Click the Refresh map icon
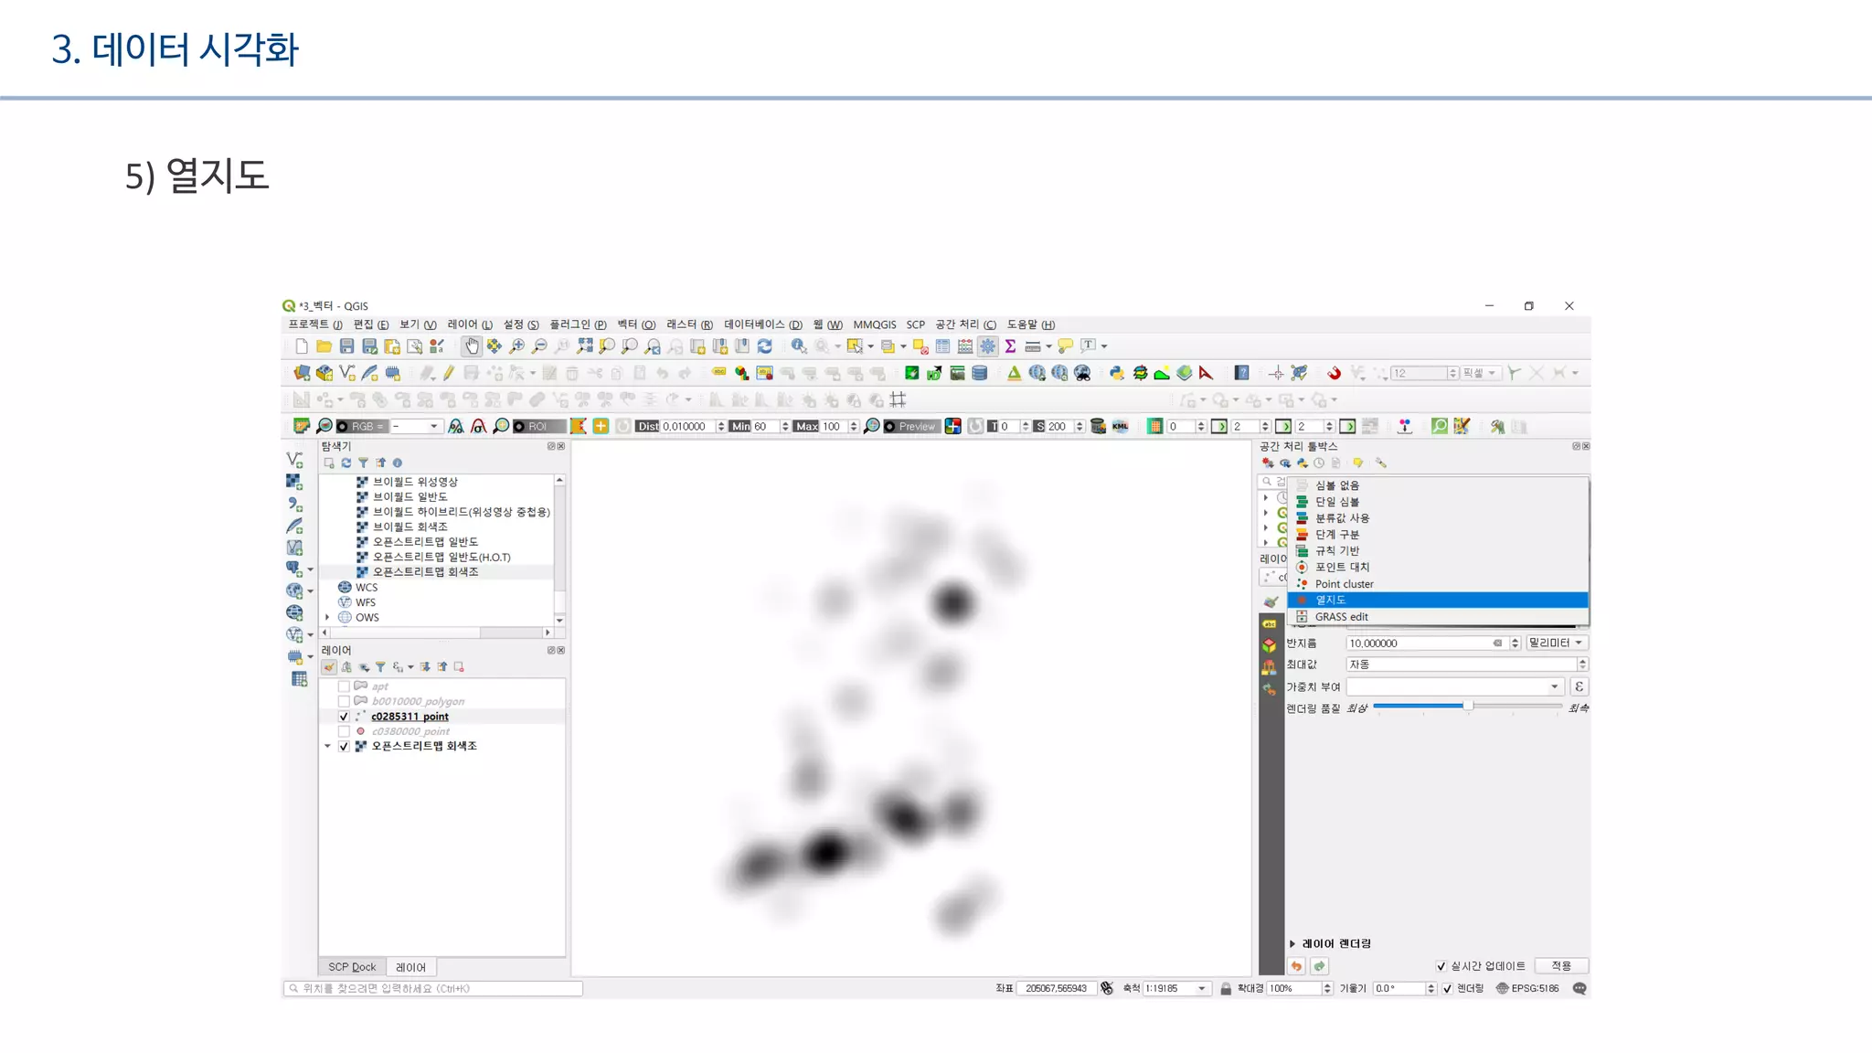 [765, 346]
